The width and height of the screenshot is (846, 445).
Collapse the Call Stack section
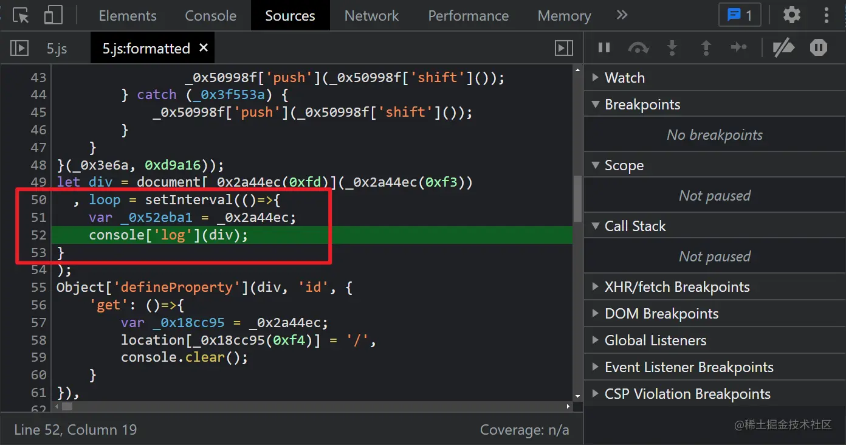click(715, 226)
